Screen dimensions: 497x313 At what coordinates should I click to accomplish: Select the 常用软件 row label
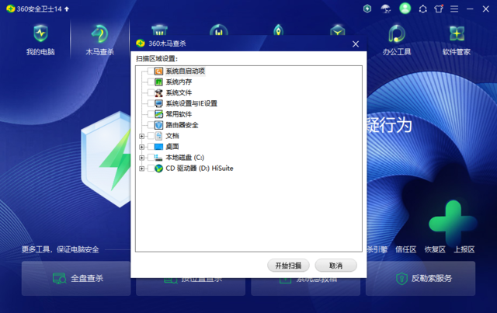(179, 114)
